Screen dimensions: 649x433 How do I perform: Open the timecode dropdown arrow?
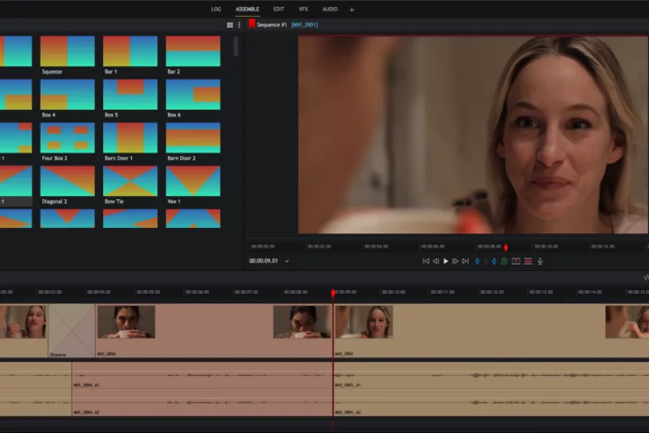click(287, 261)
